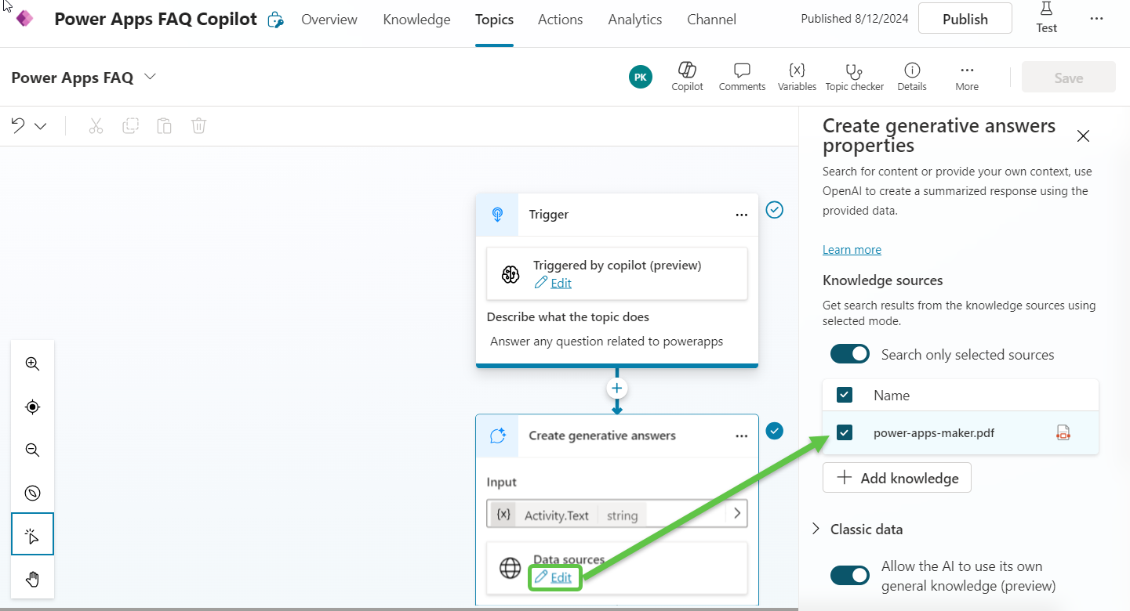Open the Power Apps FAQ topic dropdown
This screenshot has width=1130, height=611.
(149, 77)
